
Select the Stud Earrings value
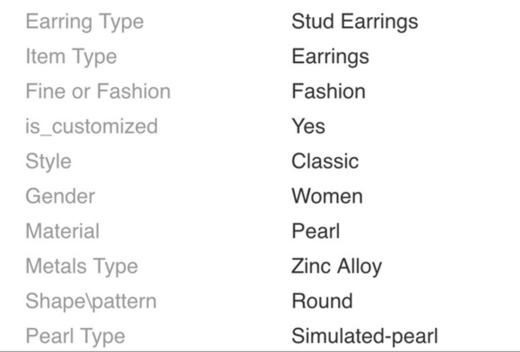[x=354, y=22]
